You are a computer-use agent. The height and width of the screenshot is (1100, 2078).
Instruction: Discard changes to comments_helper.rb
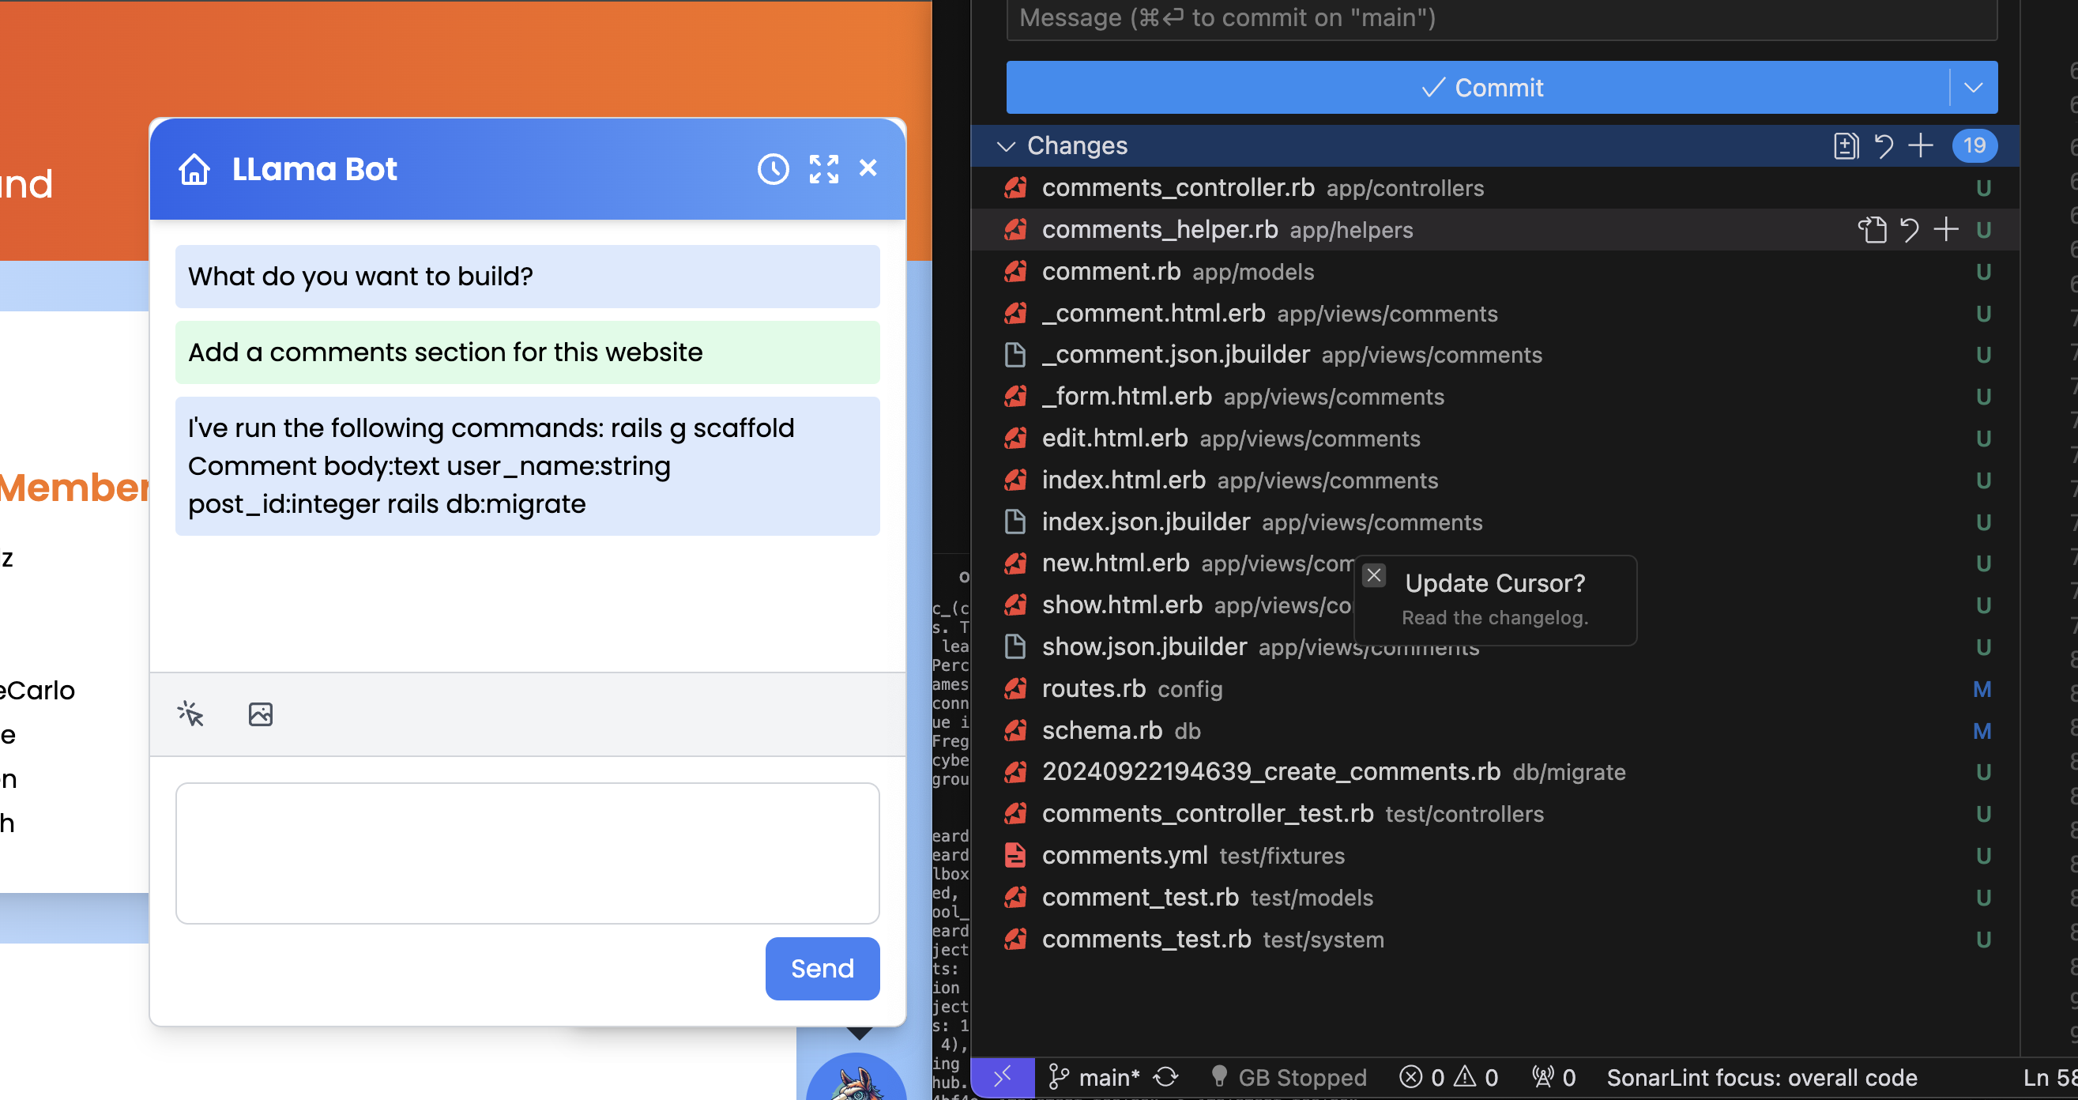point(1909,230)
